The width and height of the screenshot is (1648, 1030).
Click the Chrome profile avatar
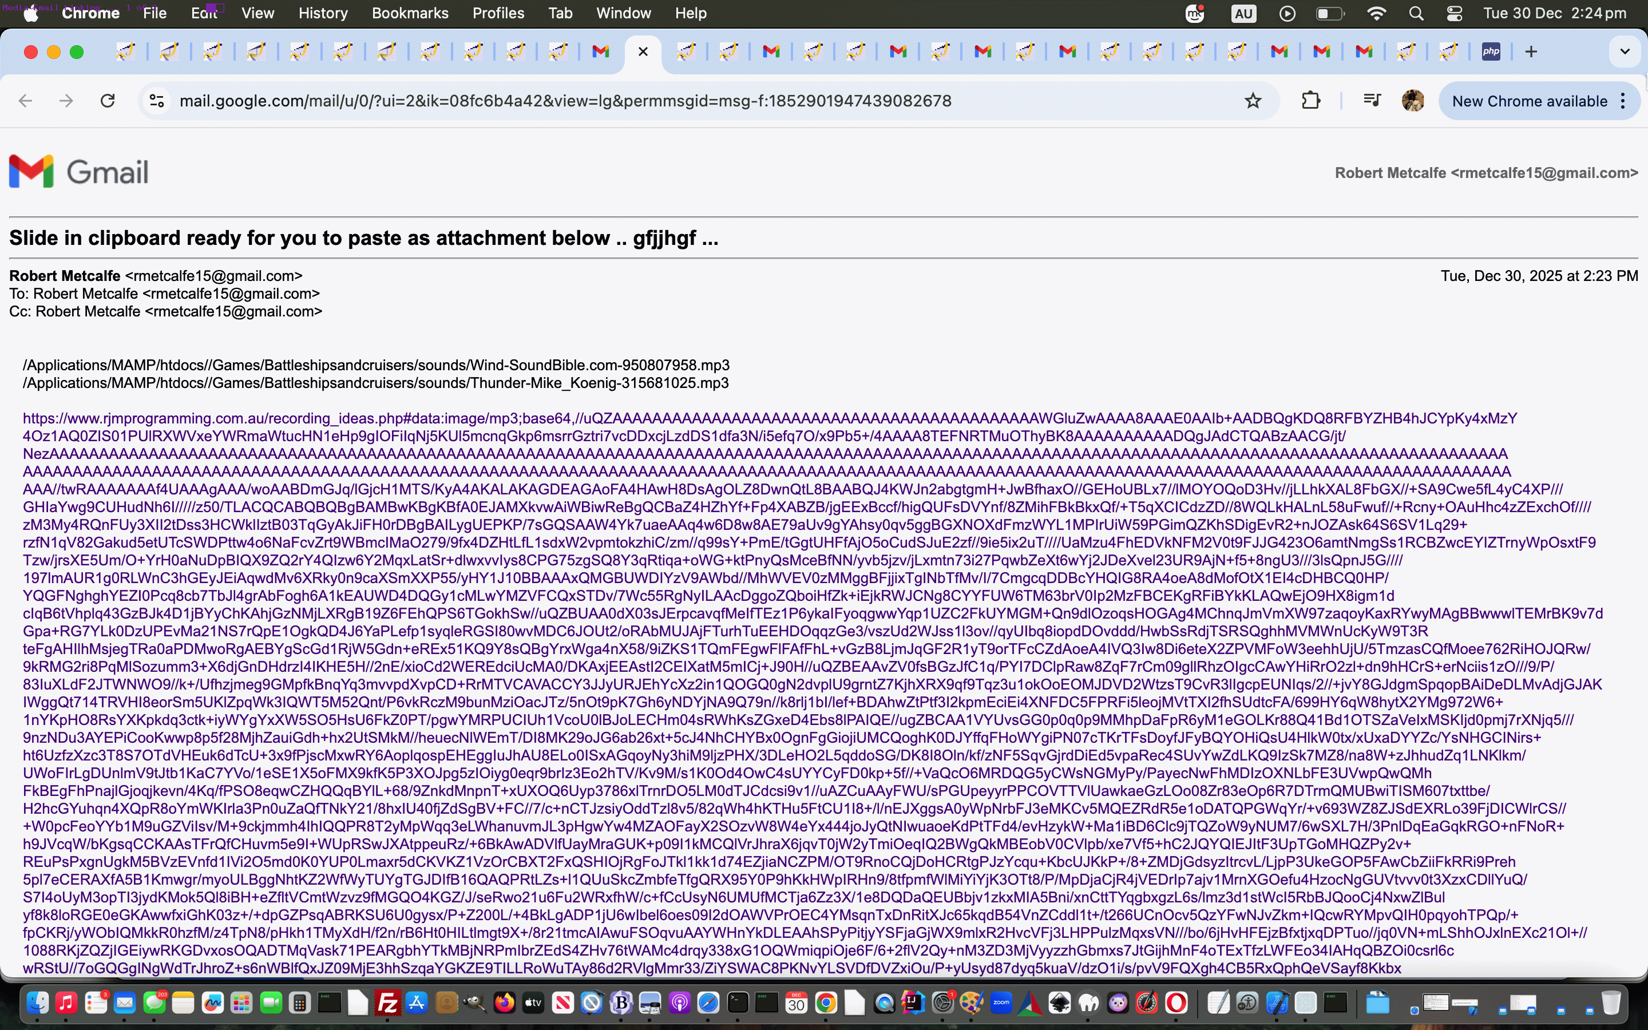pyautogui.click(x=1413, y=101)
